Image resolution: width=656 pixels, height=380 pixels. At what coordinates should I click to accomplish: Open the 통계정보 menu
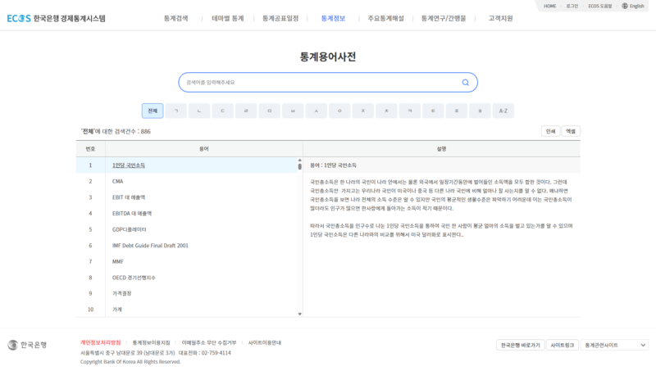pos(333,18)
